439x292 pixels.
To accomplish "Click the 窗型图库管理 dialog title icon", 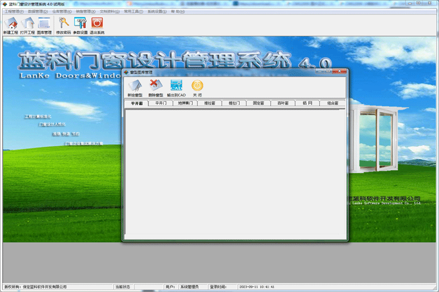I will pyautogui.click(x=126, y=72).
